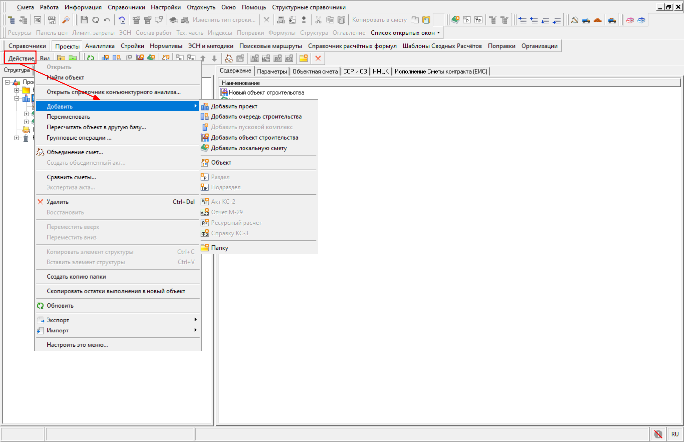This screenshot has width=684, height=442.
Task: Open the Экспорт submenu
Action: pos(118,320)
